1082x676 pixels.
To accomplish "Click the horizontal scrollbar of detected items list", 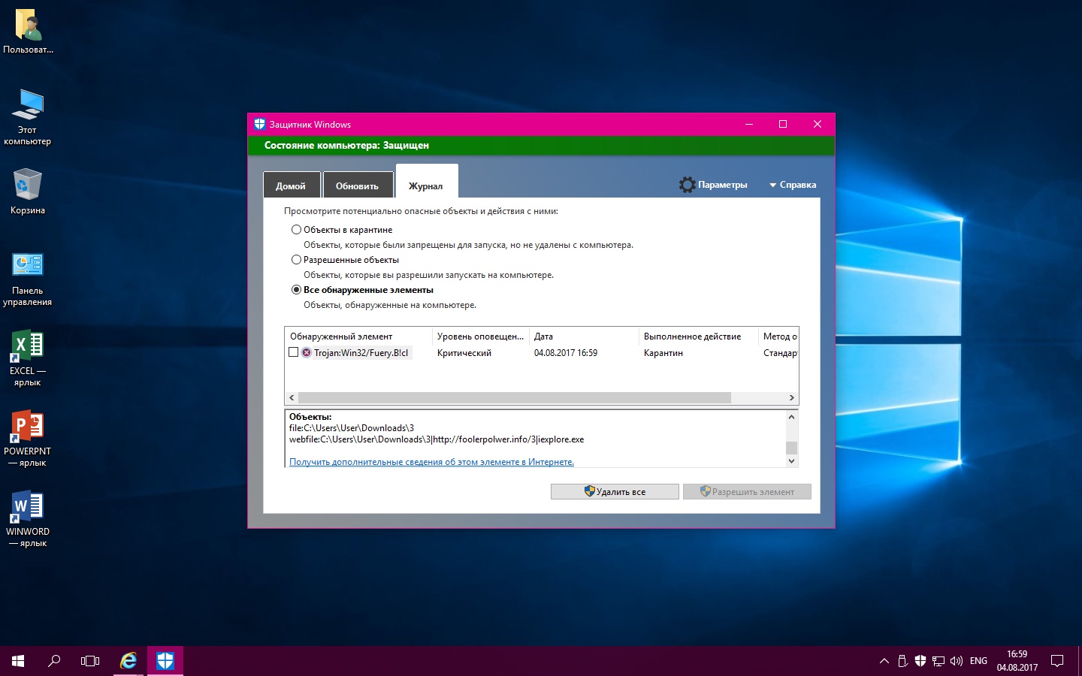I will pyautogui.click(x=515, y=397).
